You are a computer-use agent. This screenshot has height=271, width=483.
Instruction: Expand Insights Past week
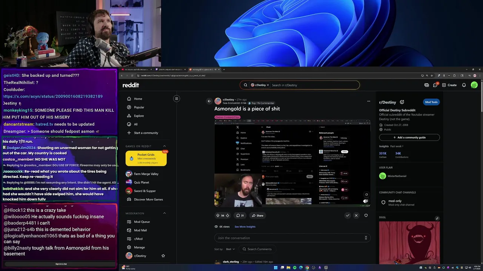(391, 146)
